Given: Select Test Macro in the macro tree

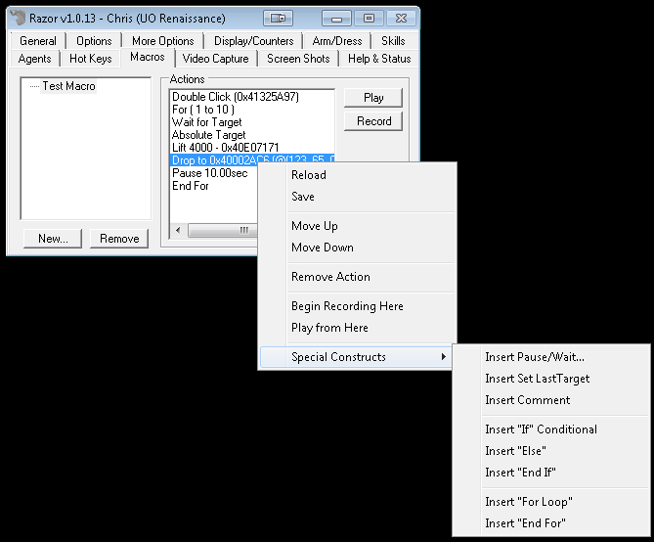Looking at the screenshot, I should point(68,86).
